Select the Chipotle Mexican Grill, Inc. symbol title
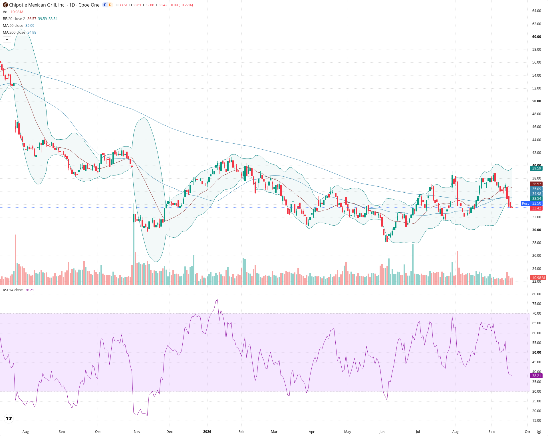 [x=37, y=5]
